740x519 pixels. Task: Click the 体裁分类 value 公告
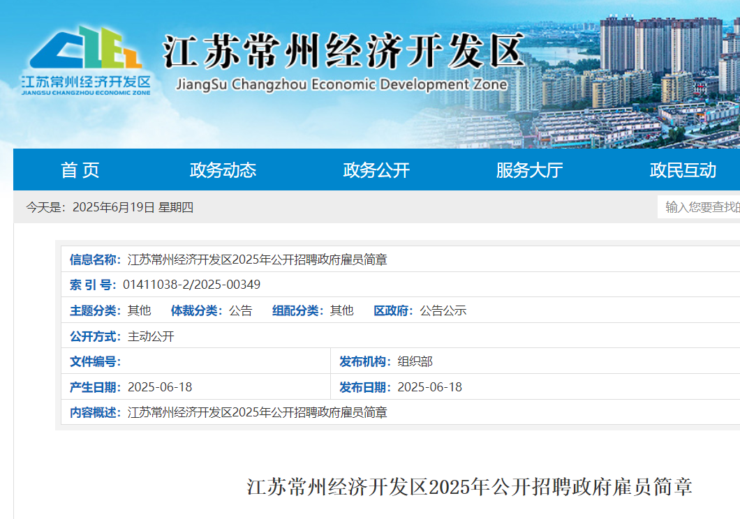[x=241, y=310]
